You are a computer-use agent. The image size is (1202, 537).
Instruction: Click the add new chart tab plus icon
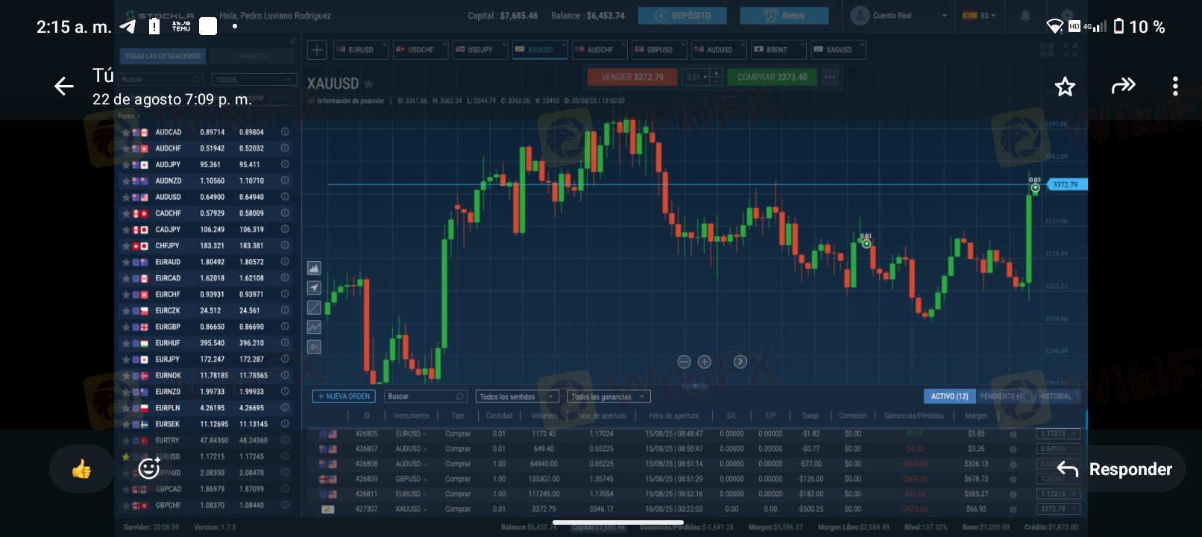[317, 50]
